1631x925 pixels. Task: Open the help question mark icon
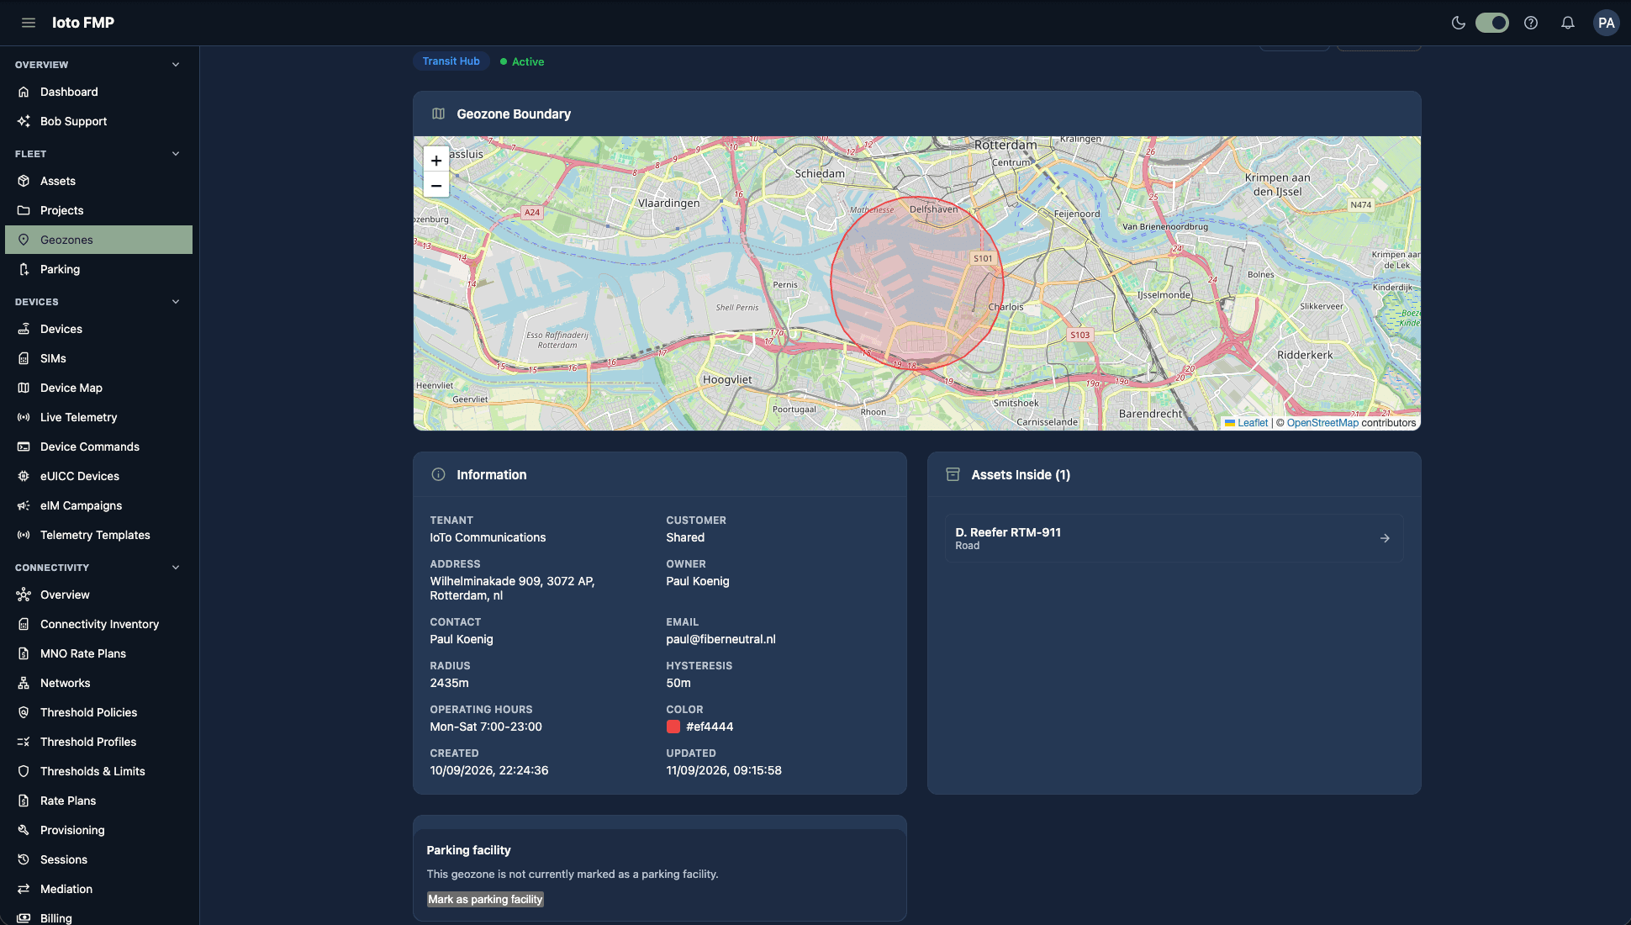[x=1531, y=23]
